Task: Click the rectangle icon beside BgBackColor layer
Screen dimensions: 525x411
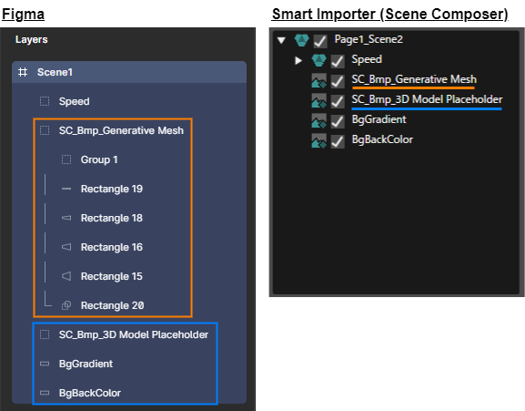Action: [45, 393]
